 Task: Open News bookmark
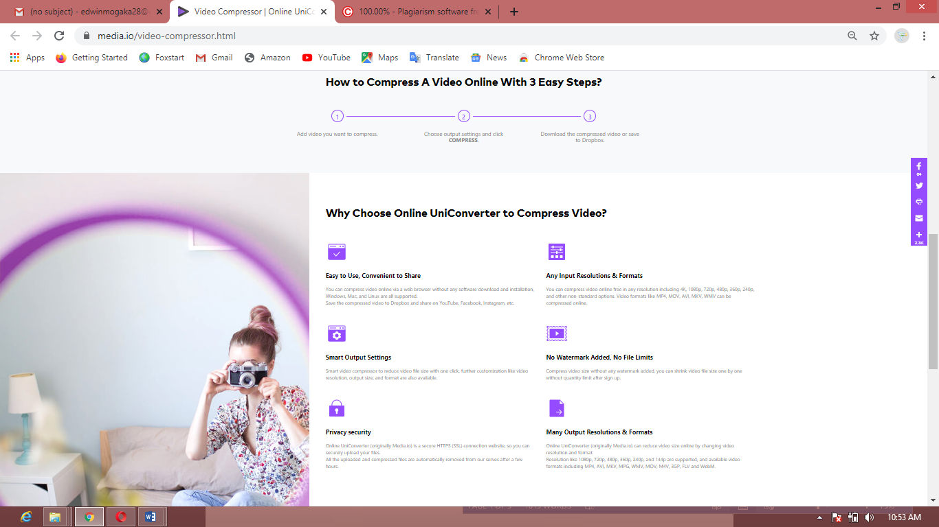tap(489, 58)
